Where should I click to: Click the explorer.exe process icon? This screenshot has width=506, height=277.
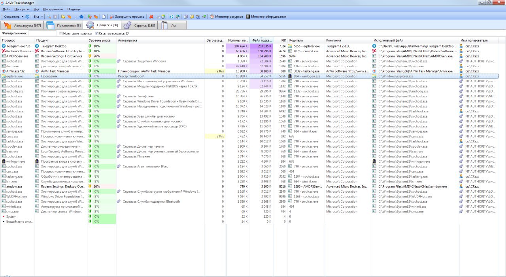tap(4, 76)
